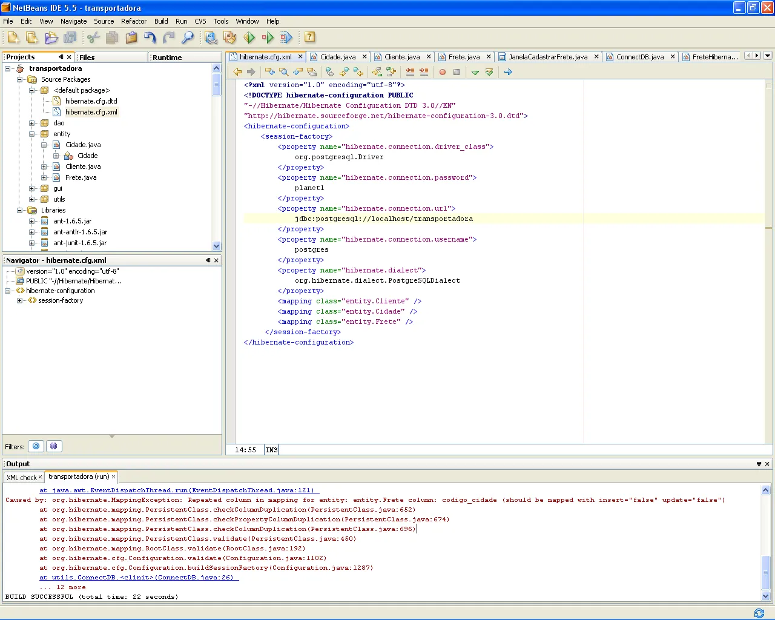Expand session-factory node in Navigator
The width and height of the screenshot is (775, 620).
pos(20,300)
